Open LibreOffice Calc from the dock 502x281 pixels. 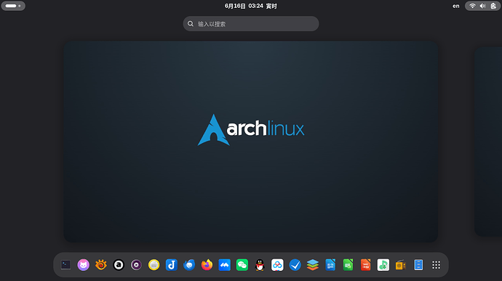pyautogui.click(x=348, y=265)
